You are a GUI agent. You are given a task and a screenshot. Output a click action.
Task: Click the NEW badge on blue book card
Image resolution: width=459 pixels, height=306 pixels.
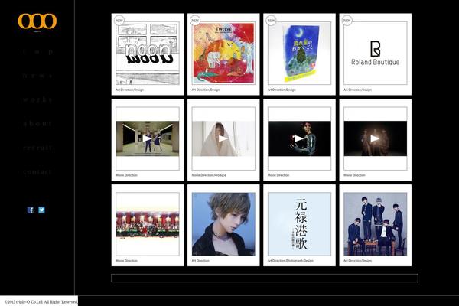pyautogui.click(x=271, y=21)
